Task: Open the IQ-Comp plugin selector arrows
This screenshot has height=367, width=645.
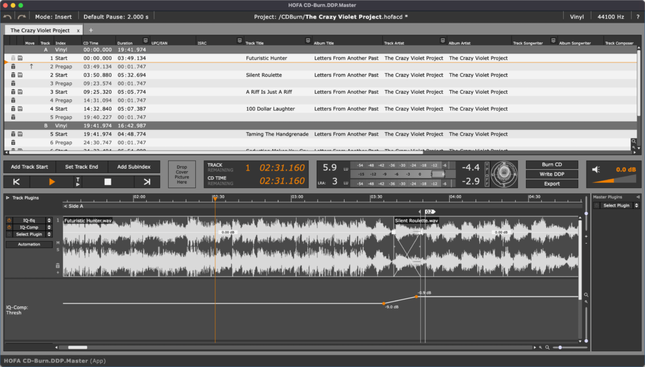Action: point(49,227)
